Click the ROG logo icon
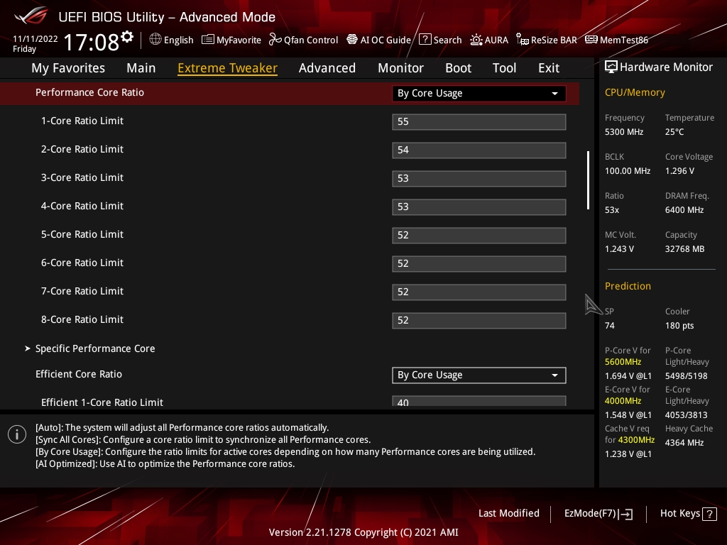 click(x=31, y=16)
